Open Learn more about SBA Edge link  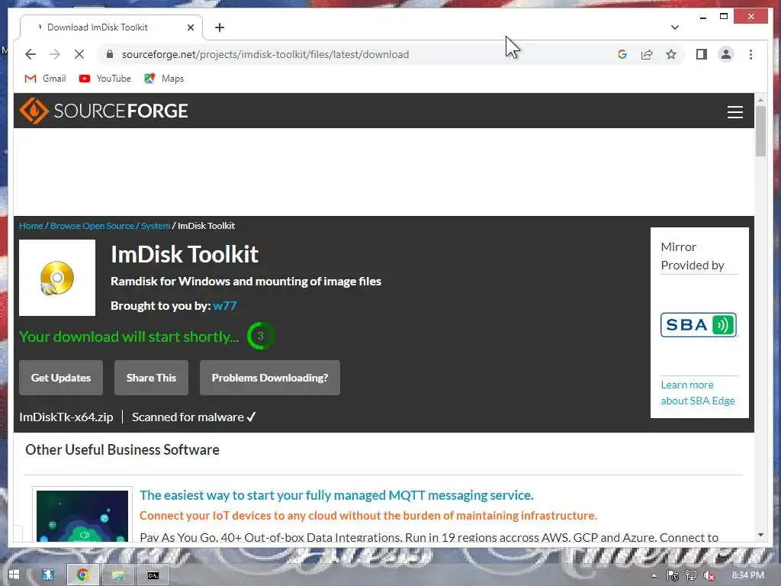coord(698,393)
